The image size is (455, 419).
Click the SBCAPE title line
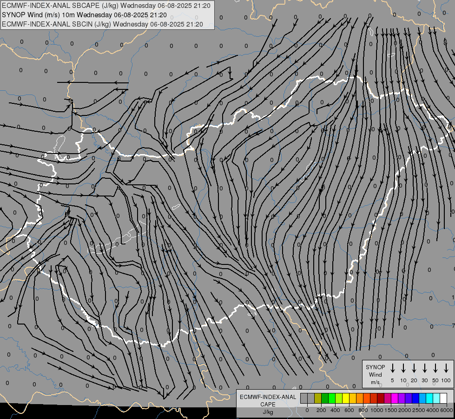click(x=106, y=6)
